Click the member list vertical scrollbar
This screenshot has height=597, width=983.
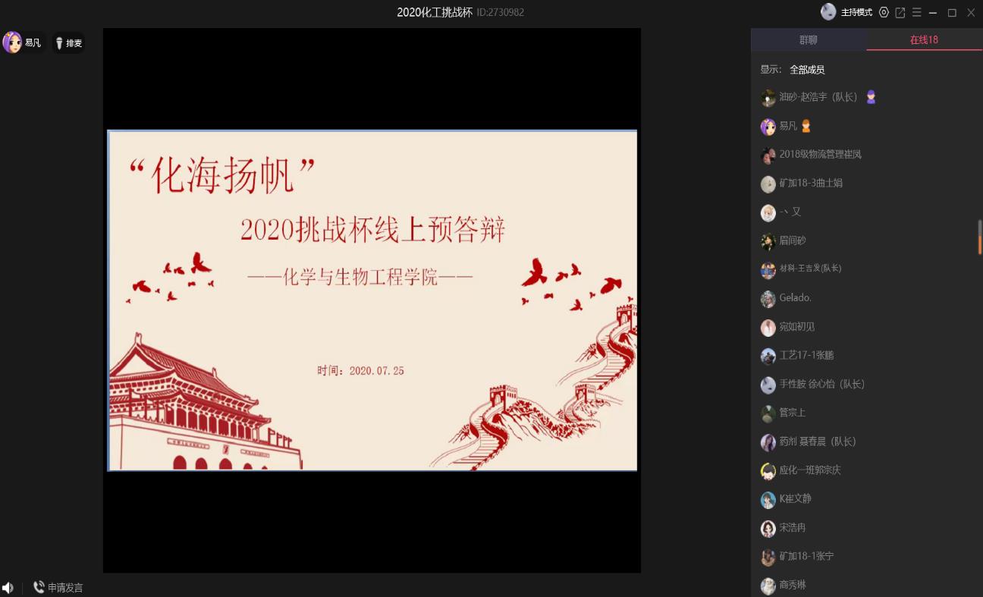coord(979,237)
